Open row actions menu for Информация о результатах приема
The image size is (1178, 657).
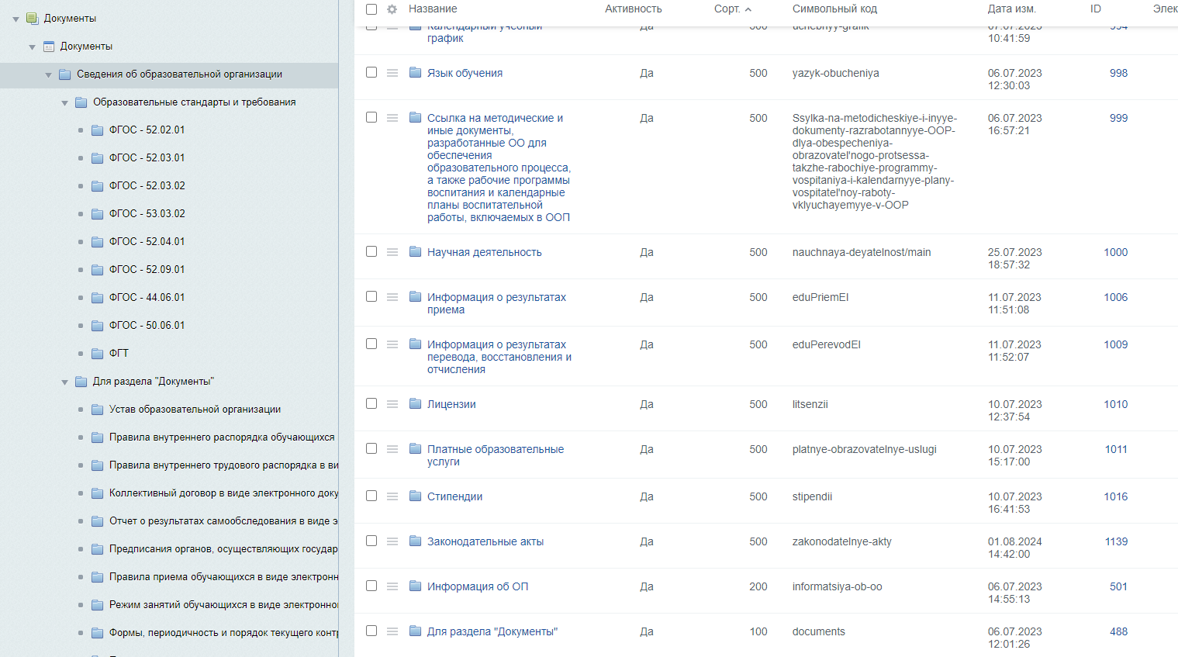point(392,297)
